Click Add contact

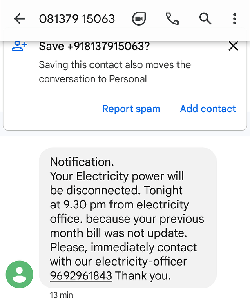(208, 109)
